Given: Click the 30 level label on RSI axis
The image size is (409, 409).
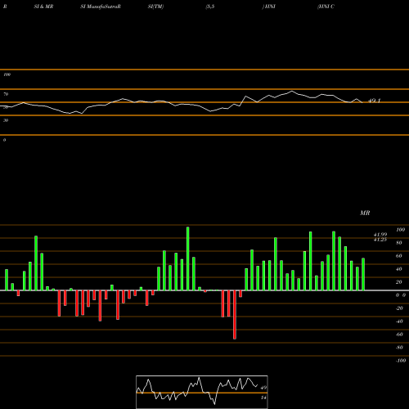Looking at the screenshot, I should coord(6,120).
